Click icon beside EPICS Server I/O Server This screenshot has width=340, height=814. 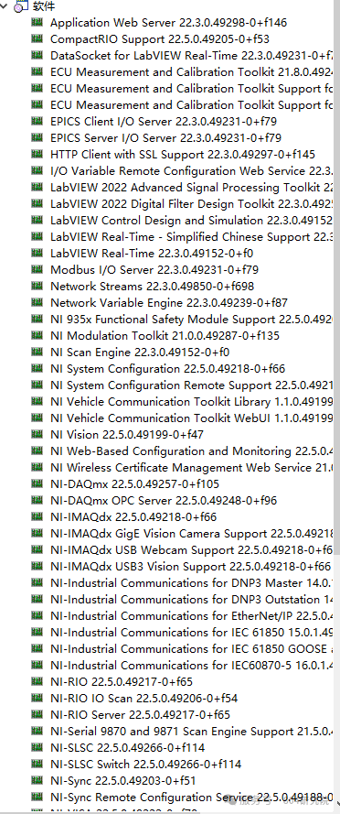click(x=37, y=137)
